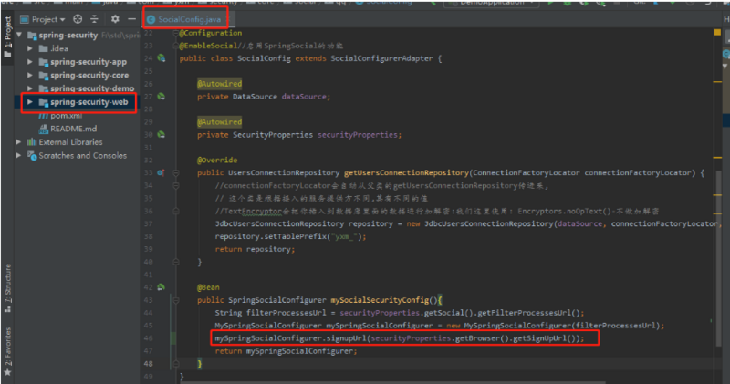Click the locate-current-file crosshair icon
The height and width of the screenshot is (384, 730).
(78, 19)
